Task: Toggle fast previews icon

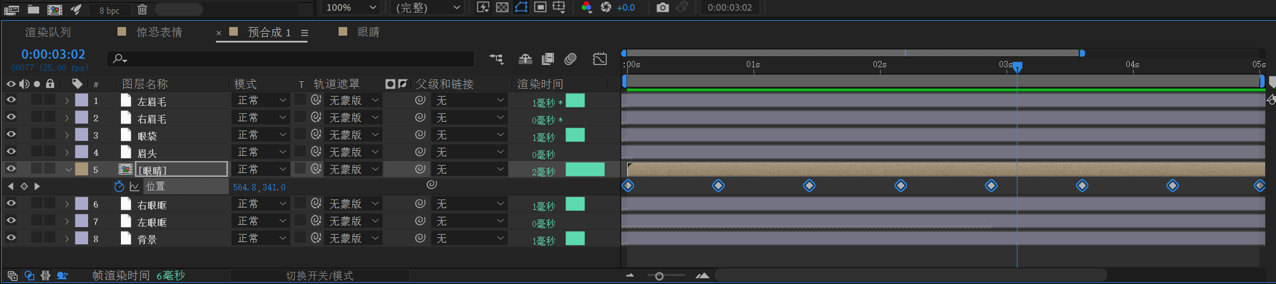Action: (483, 7)
